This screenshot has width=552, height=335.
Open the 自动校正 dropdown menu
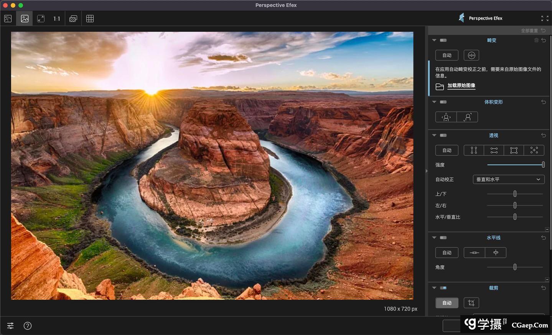(x=508, y=179)
